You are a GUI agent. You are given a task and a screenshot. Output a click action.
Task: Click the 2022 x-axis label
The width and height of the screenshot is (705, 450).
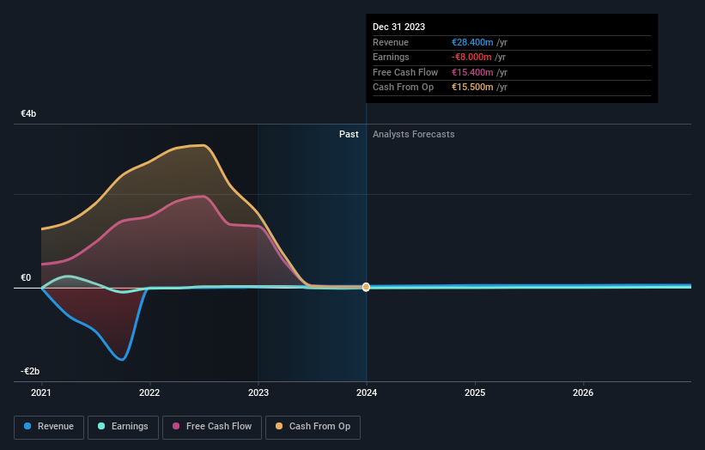(x=149, y=392)
